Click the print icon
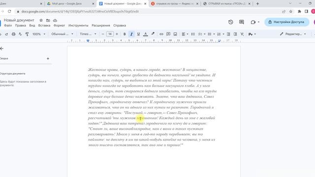The height and width of the screenshot is (177, 315). [x=13, y=34]
